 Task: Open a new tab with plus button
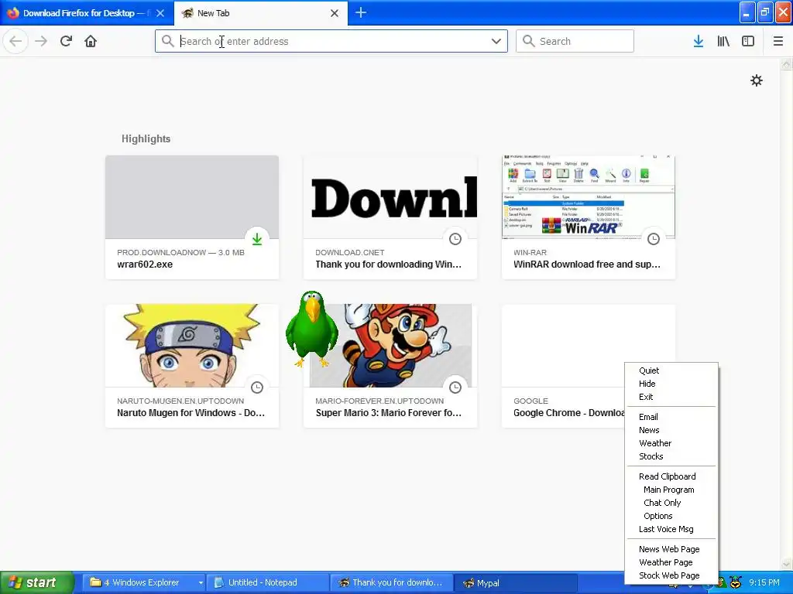[361, 12]
